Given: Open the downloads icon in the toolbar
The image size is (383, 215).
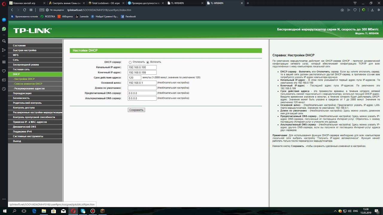Looking at the screenshot, I should point(372,10).
